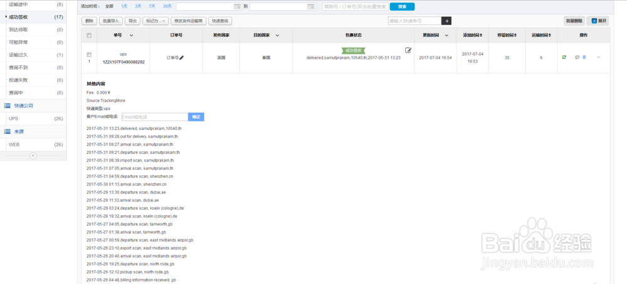Click the sidebar collapse double-arrow icon
Image resolution: width=627 pixels, height=284 pixels.
pyautogui.click(x=33, y=156)
